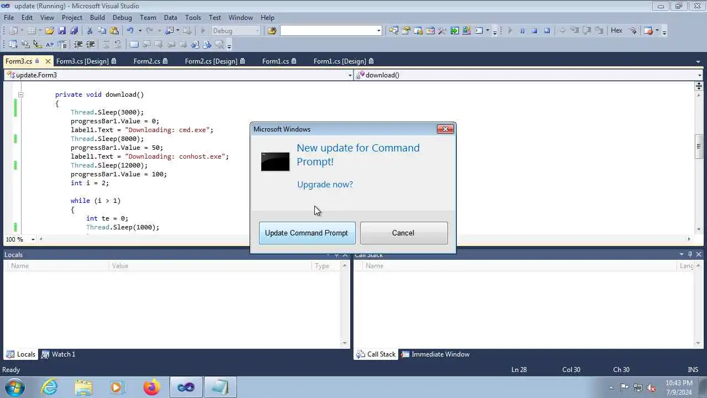Click Cancel in the update dialog
Viewport: 707px width, 398px height.
403,233
